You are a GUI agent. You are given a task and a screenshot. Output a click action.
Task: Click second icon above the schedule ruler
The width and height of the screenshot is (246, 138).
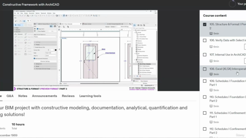64,27
